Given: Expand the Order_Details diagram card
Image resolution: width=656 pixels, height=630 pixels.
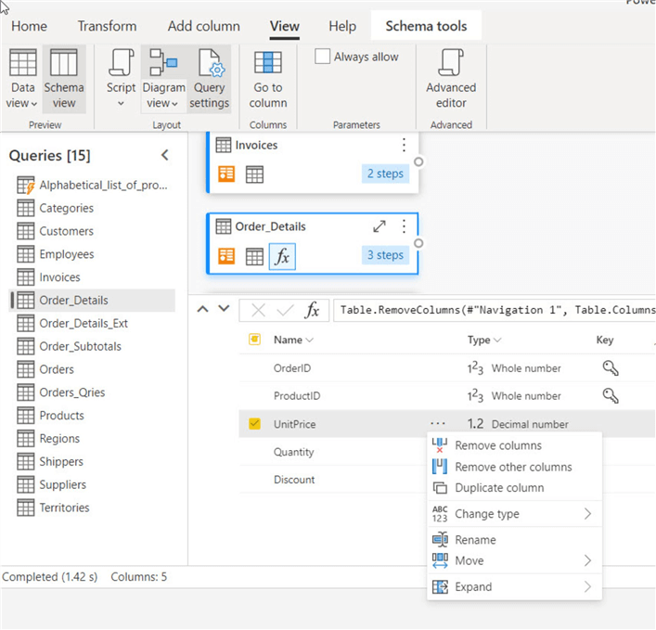Looking at the screenshot, I should 379,226.
